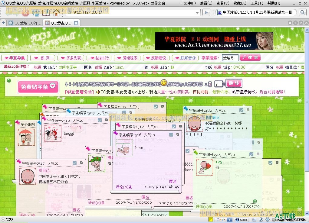Close note 515 with its X icon
This screenshot has height=223, width=309.
258,154
